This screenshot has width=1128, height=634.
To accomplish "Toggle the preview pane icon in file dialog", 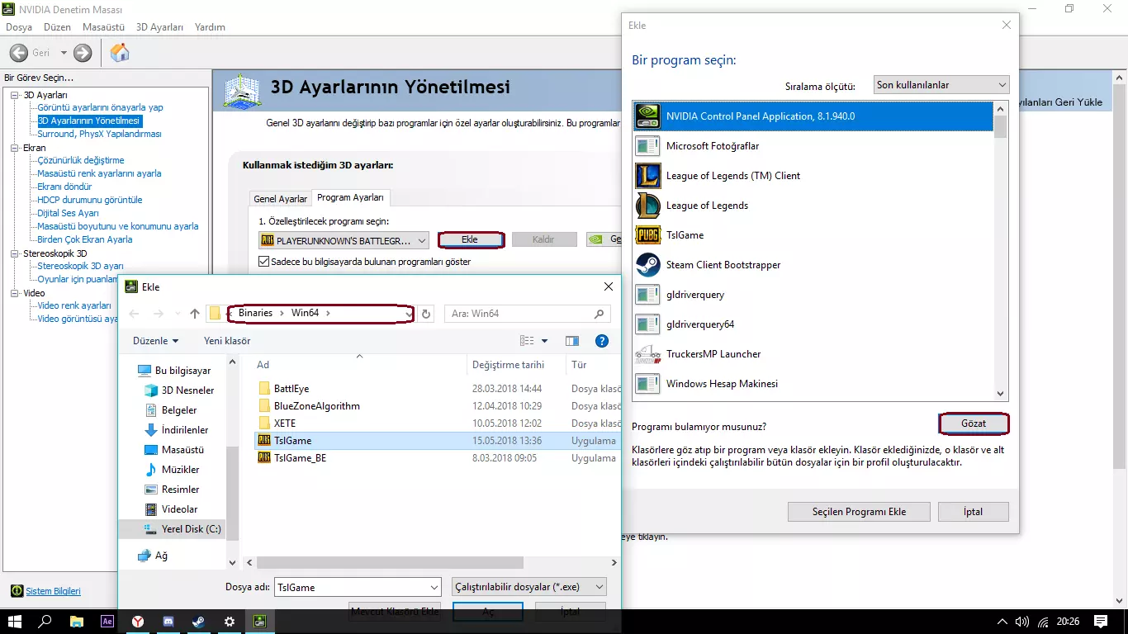I will tap(572, 341).
